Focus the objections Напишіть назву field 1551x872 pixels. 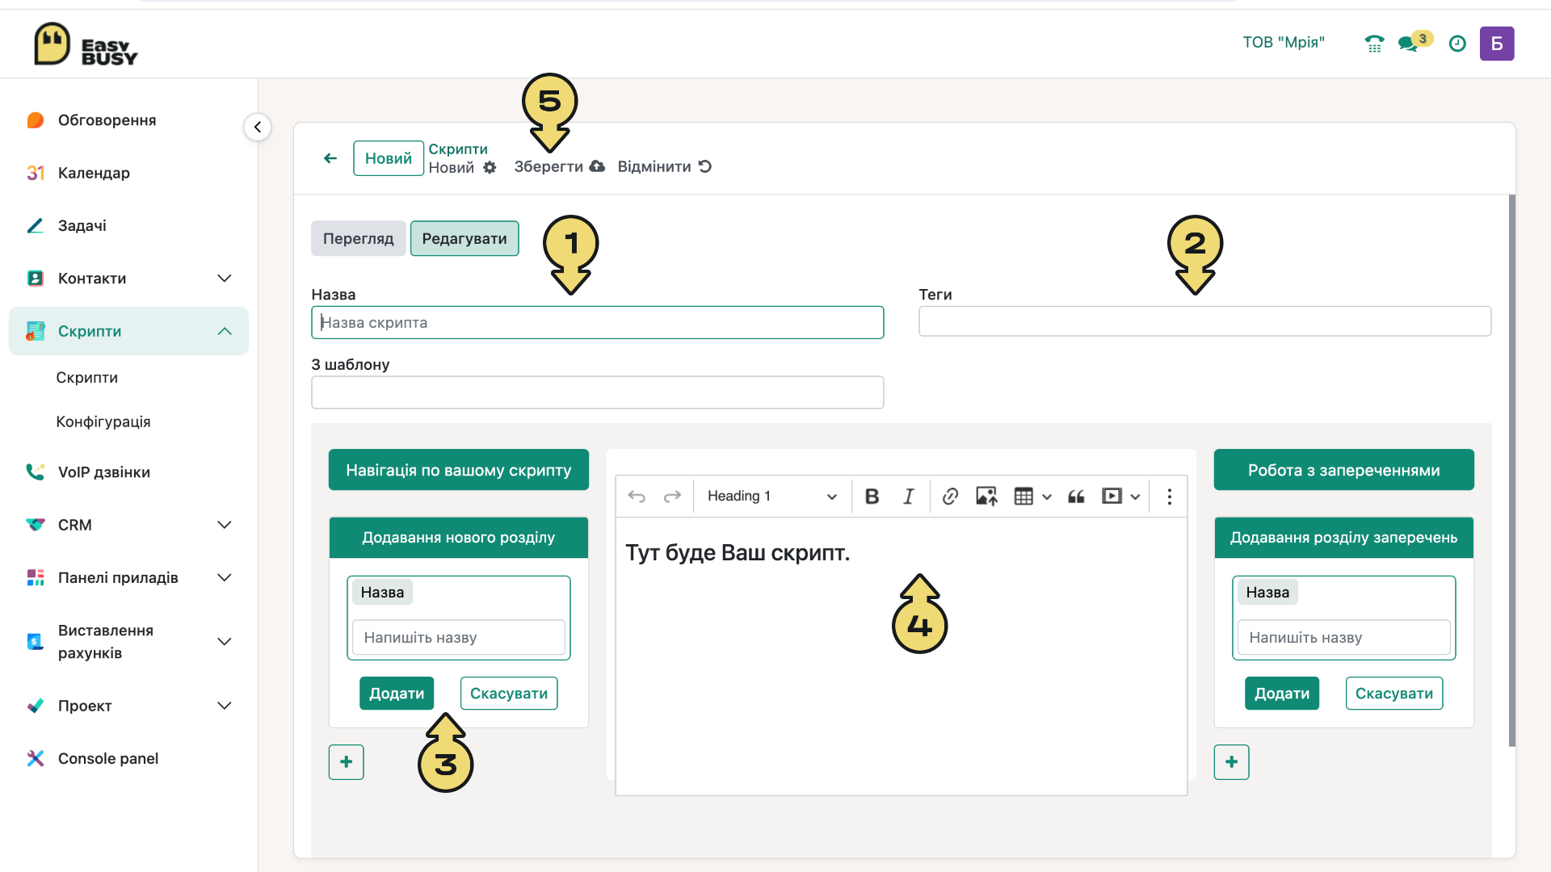pyautogui.click(x=1344, y=638)
